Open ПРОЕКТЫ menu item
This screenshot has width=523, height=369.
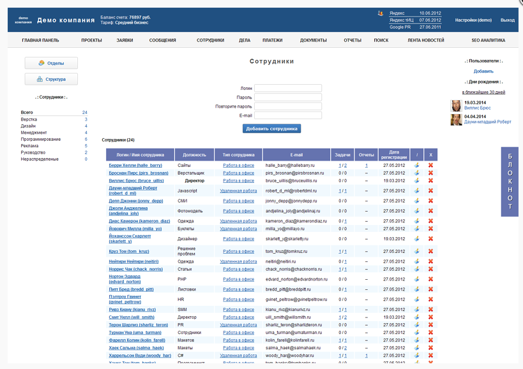[x=91, y=40]
